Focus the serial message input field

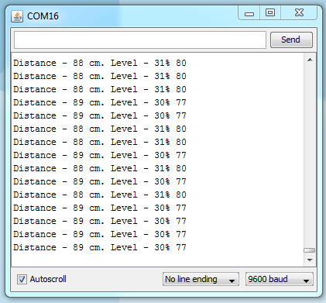tap(140, 40)
